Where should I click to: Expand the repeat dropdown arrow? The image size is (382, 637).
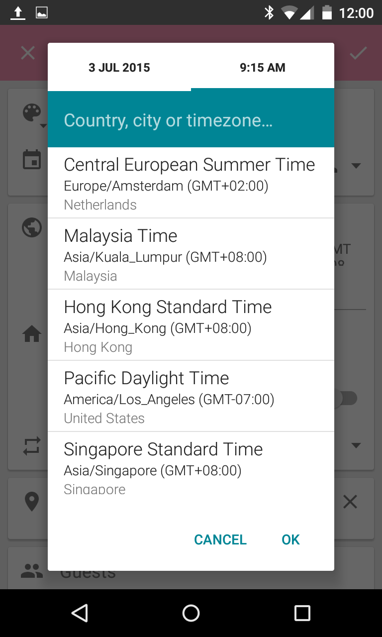356,445
